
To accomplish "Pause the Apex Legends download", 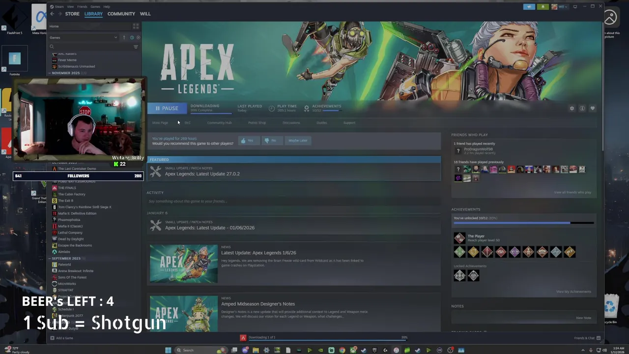I will click(x=167, y=108).
